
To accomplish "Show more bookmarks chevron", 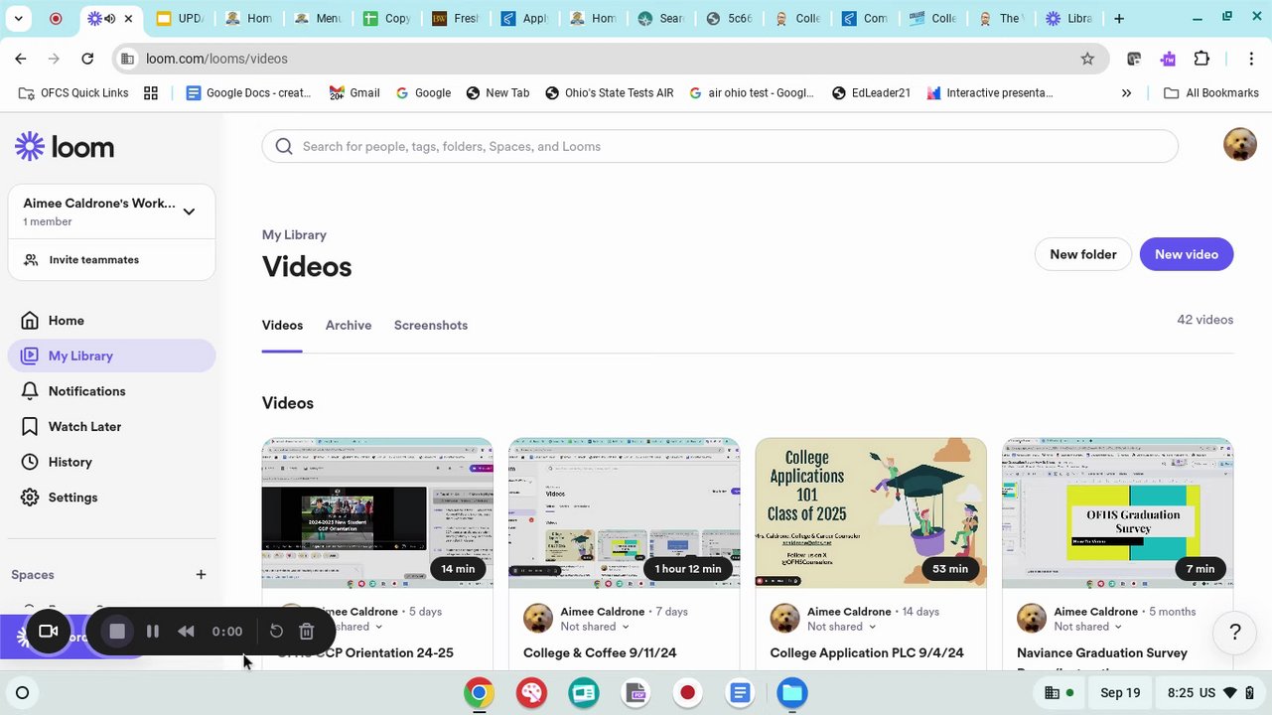I will point(1126,93).
